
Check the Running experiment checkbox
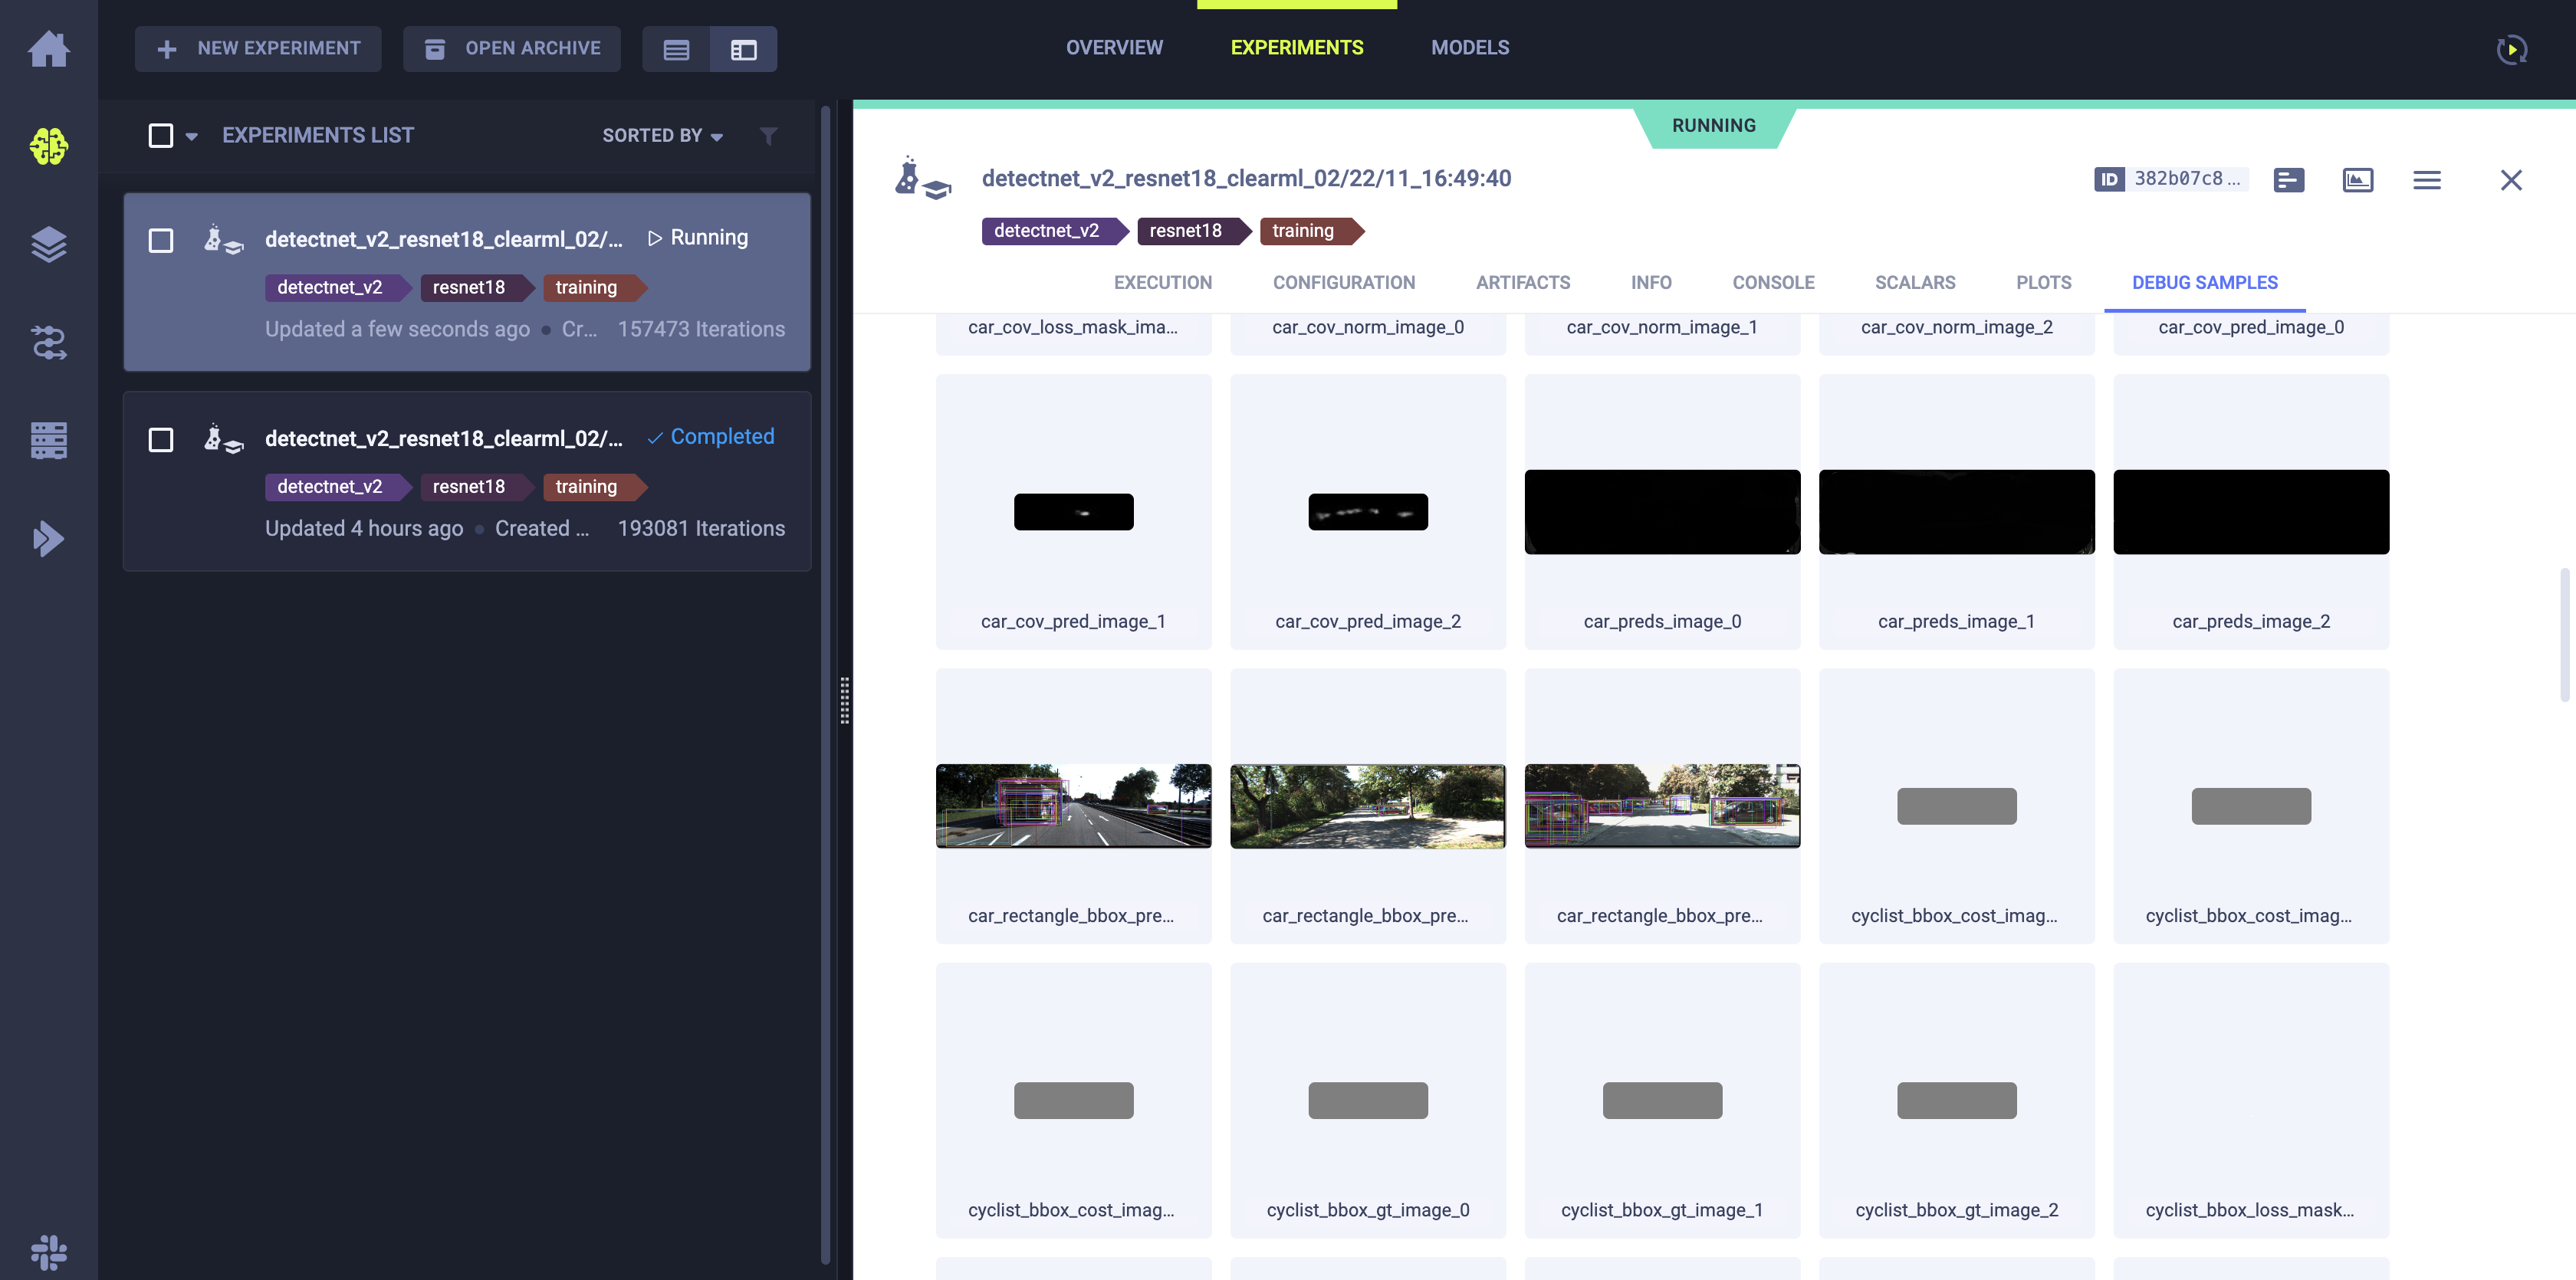tap(161, 240)
